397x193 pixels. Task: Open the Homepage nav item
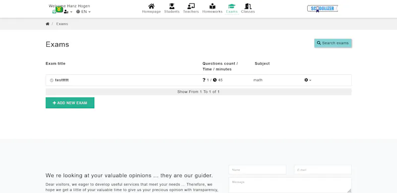pyautogui.click(x=151, y=8)
